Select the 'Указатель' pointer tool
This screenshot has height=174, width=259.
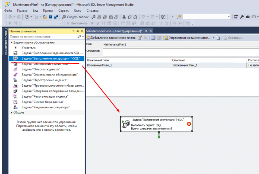click(x=16, y=47)
